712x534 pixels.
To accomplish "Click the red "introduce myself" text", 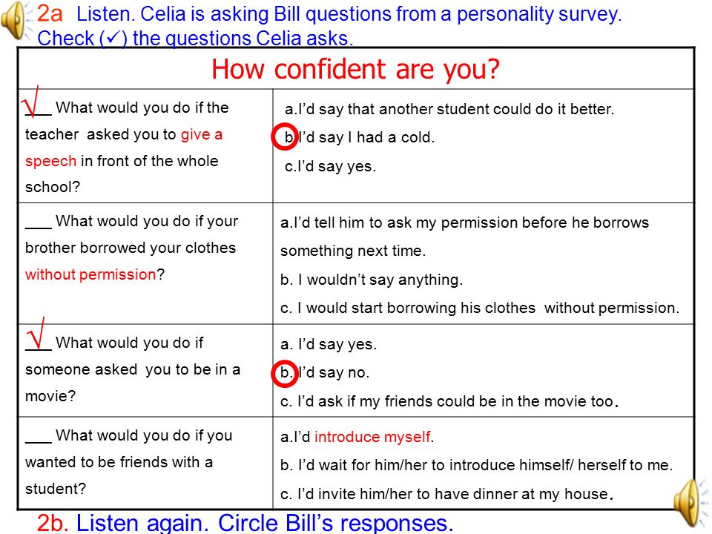I will click(372, 437).
